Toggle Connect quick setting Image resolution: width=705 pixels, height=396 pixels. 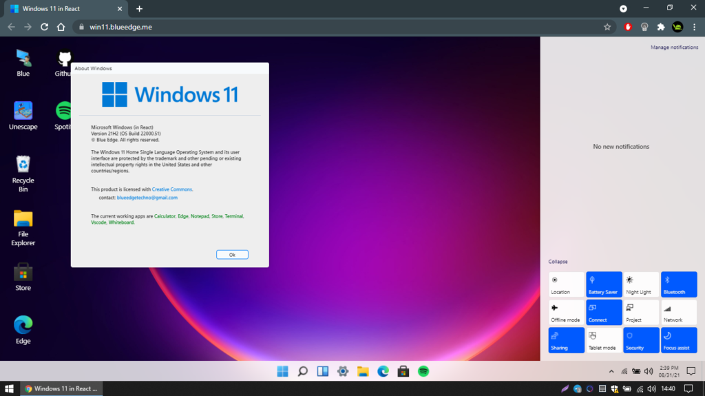pos(604,312)
